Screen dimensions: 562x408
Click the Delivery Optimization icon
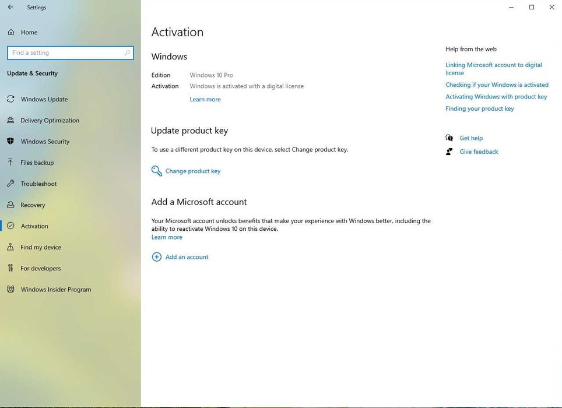tap(10, 120)
